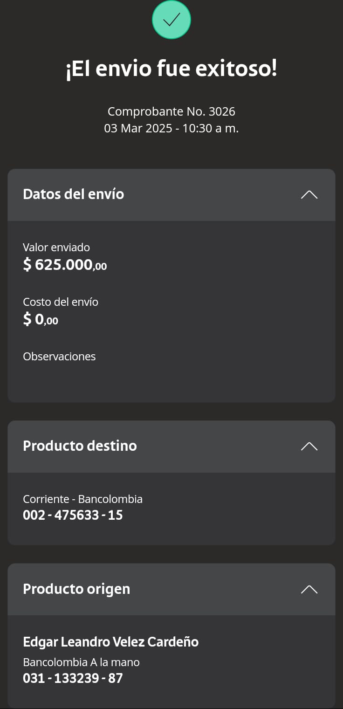Click the Bancolombia A la mano label
Viewport: 343px width, 709px height.
coord(81,662)
